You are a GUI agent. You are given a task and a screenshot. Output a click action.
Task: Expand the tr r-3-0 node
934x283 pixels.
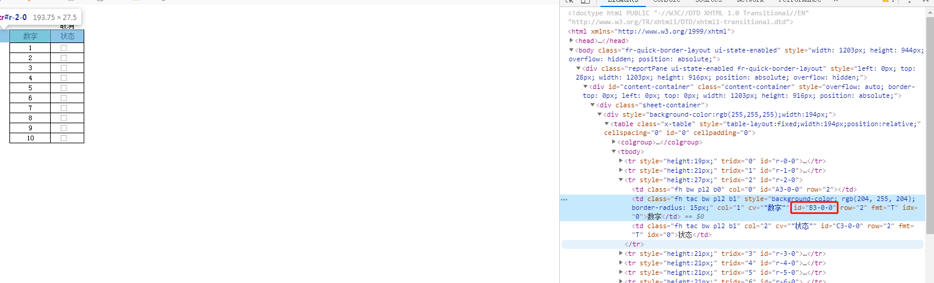click(621, 254)
